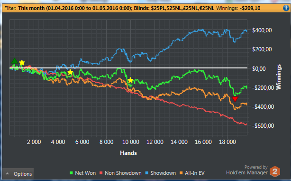Click the 2 000 hands axis label
The image size is (291, 181).
point(34,142)
